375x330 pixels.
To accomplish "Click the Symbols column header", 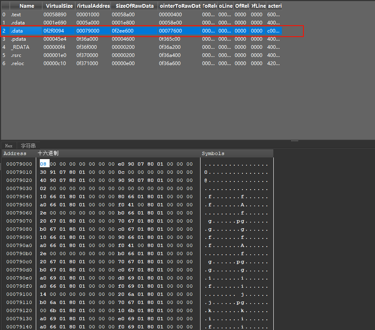I will click(x=213, y=153).
